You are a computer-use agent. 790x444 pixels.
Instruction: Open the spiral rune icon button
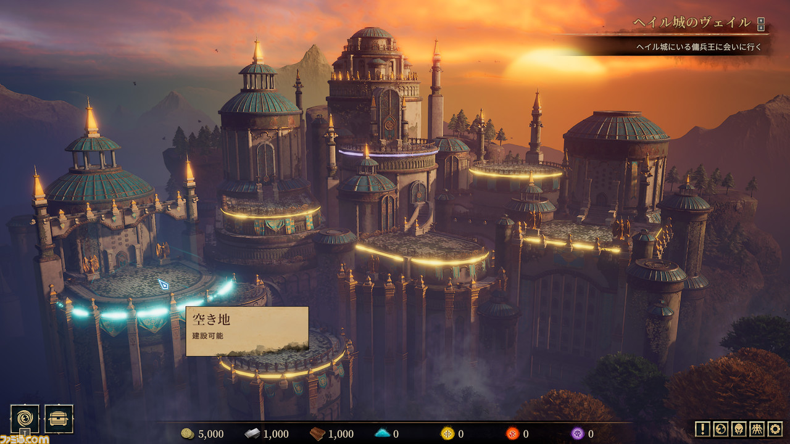[x=25, y=419]
